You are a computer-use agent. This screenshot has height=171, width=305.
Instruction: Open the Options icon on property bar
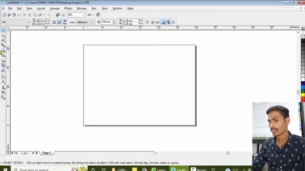[173, 22]
